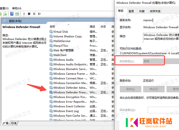Click Windows Defender Advanced gear icon
The image size is (179, 130).
[51, 88]
